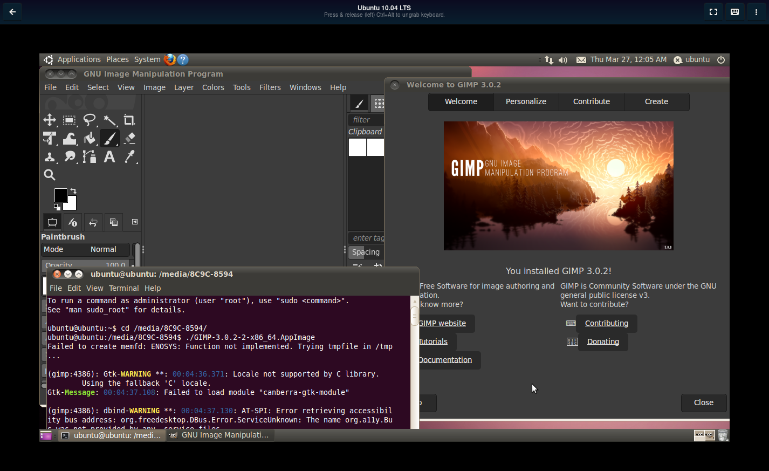The width and height of the screenshot is (769, 471).
Task: Switch to the Images dock tab
Action: click(x=114, y=222)
